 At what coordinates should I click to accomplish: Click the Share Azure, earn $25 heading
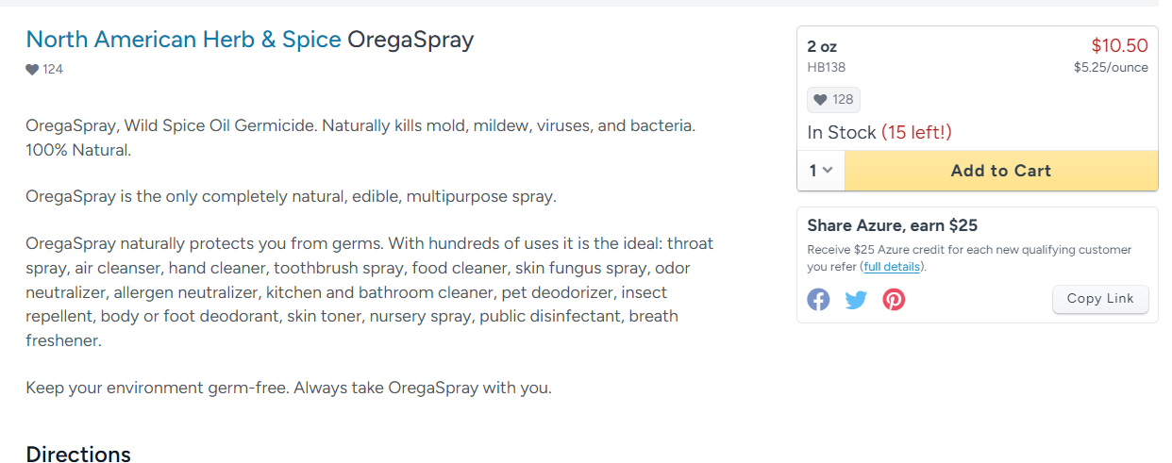893,225
